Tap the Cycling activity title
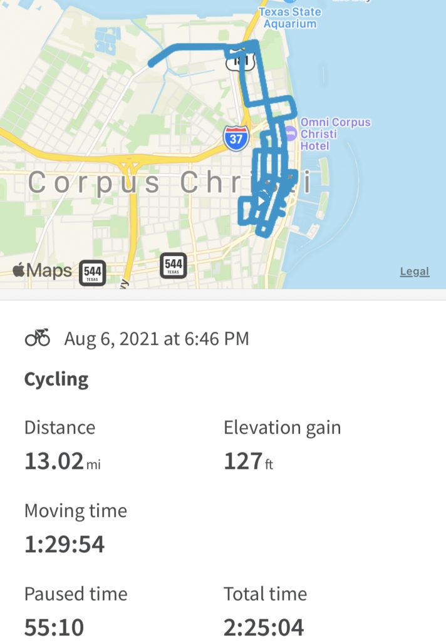The height and width of the screenshot is (641, 446). [56, 380]
